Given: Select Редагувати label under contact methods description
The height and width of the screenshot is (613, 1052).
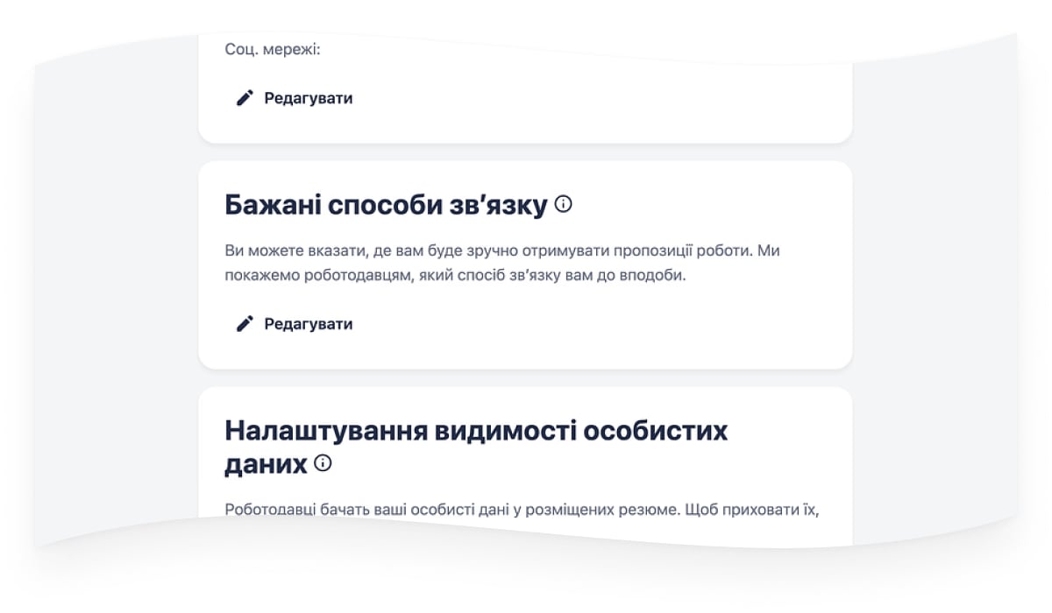Looking at the screenshot, I should click(309, 324).
